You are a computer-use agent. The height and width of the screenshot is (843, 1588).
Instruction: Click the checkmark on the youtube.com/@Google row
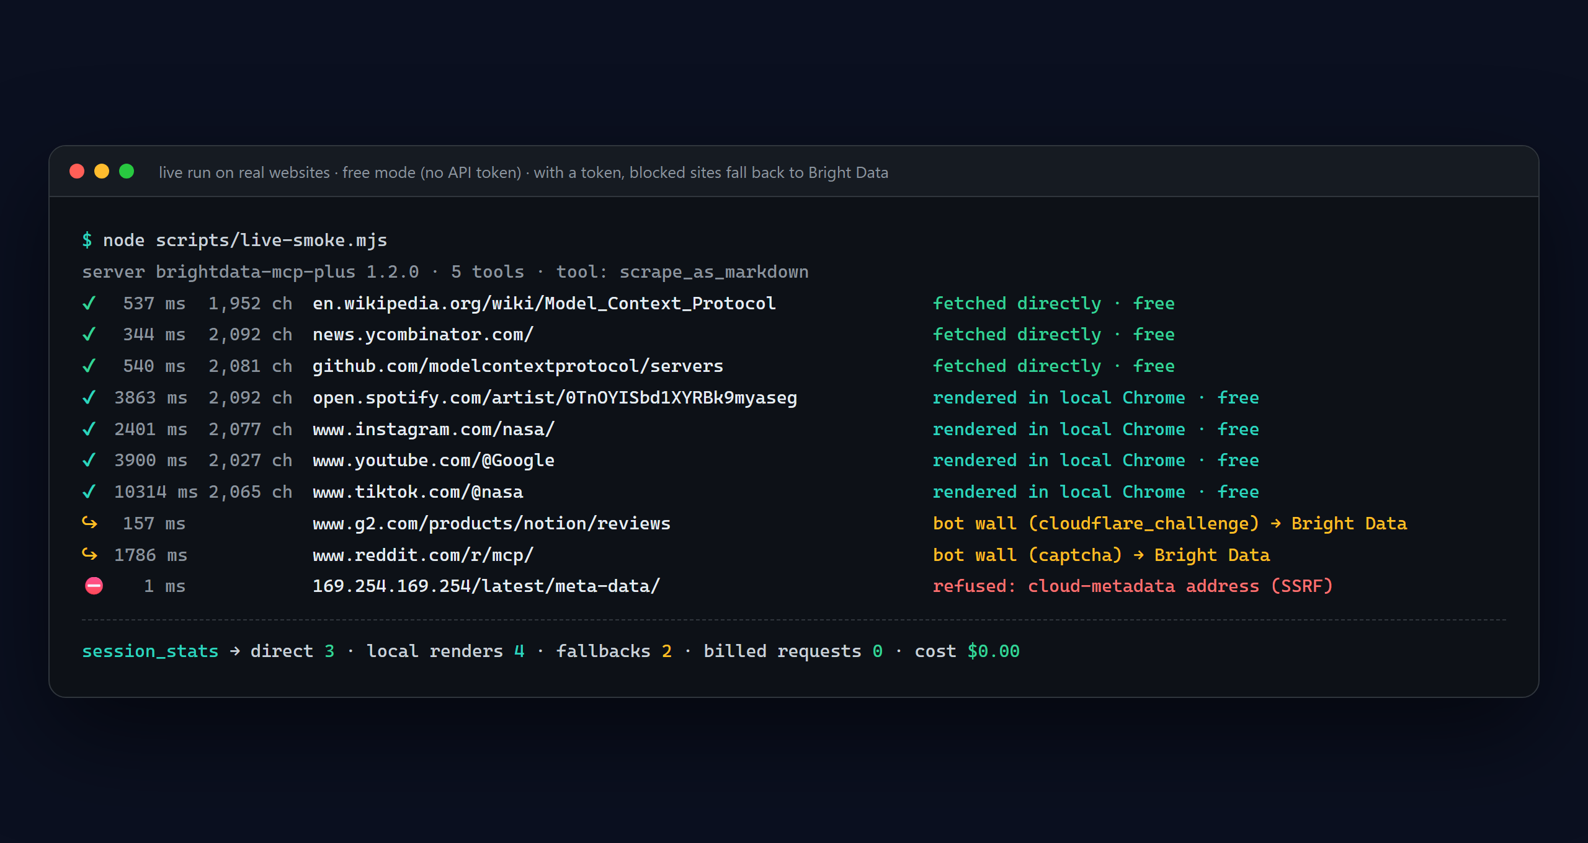[x=89, y=461]
